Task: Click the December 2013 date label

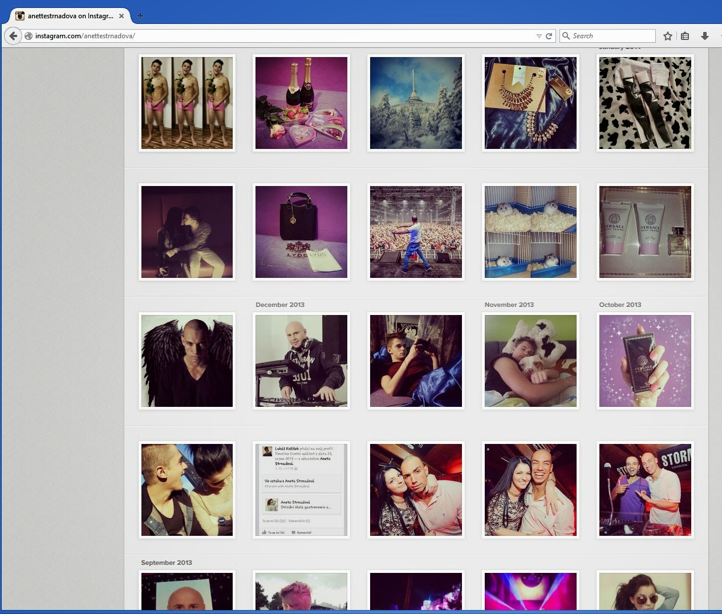Action: (x=280, y=305)
